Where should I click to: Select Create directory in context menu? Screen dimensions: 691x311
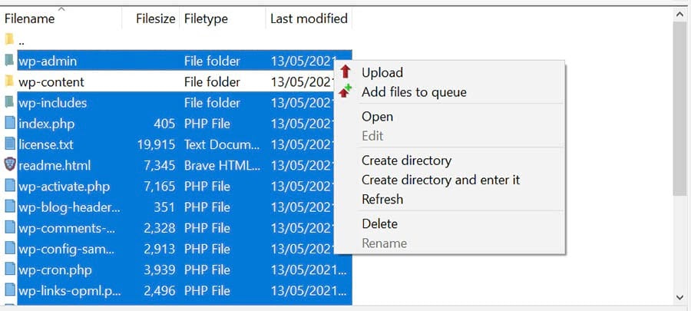coord(406,160)
